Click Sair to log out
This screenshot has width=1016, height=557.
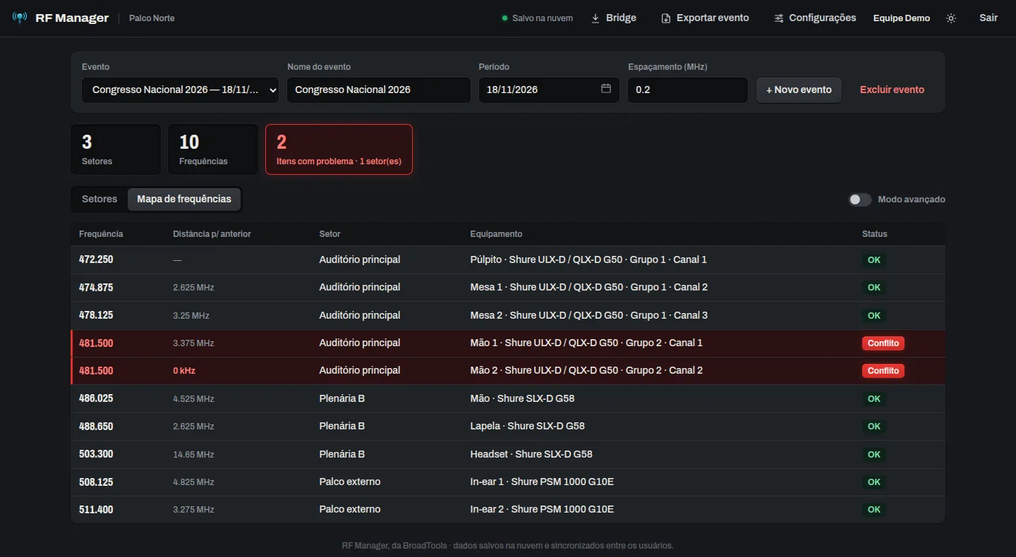988,18
